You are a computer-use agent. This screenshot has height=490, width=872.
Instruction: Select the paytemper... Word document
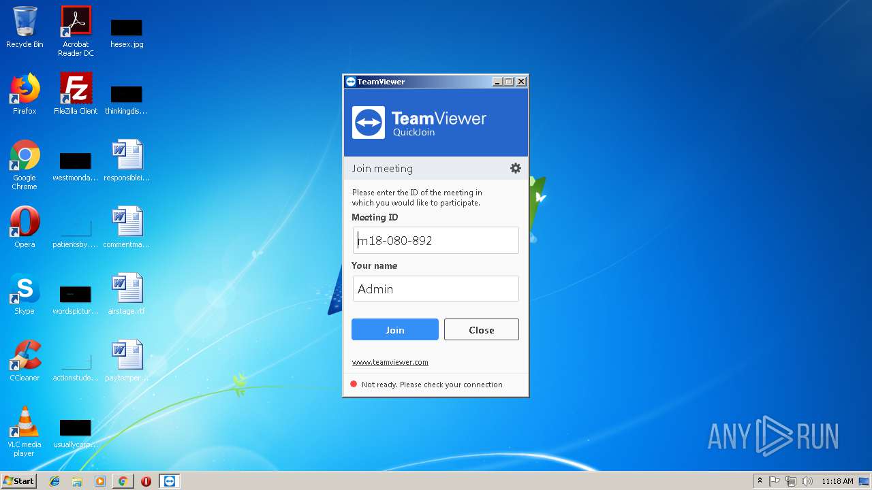tap(127, 361)
